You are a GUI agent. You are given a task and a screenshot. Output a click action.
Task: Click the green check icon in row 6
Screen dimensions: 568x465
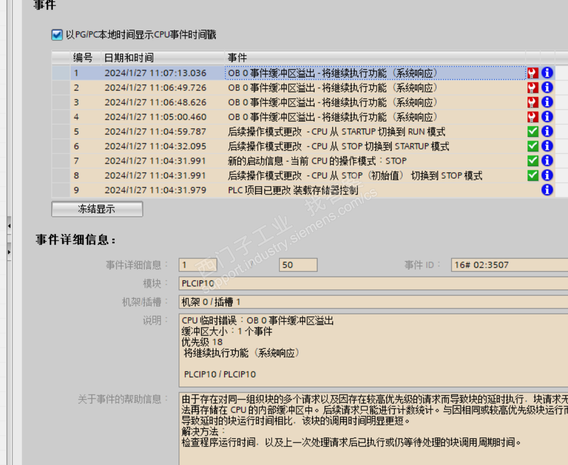point(532,146)
